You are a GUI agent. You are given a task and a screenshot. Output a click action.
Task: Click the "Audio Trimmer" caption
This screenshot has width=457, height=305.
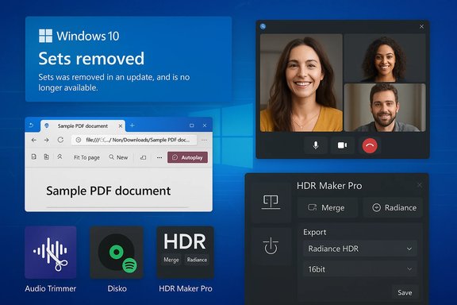point(51,288)
